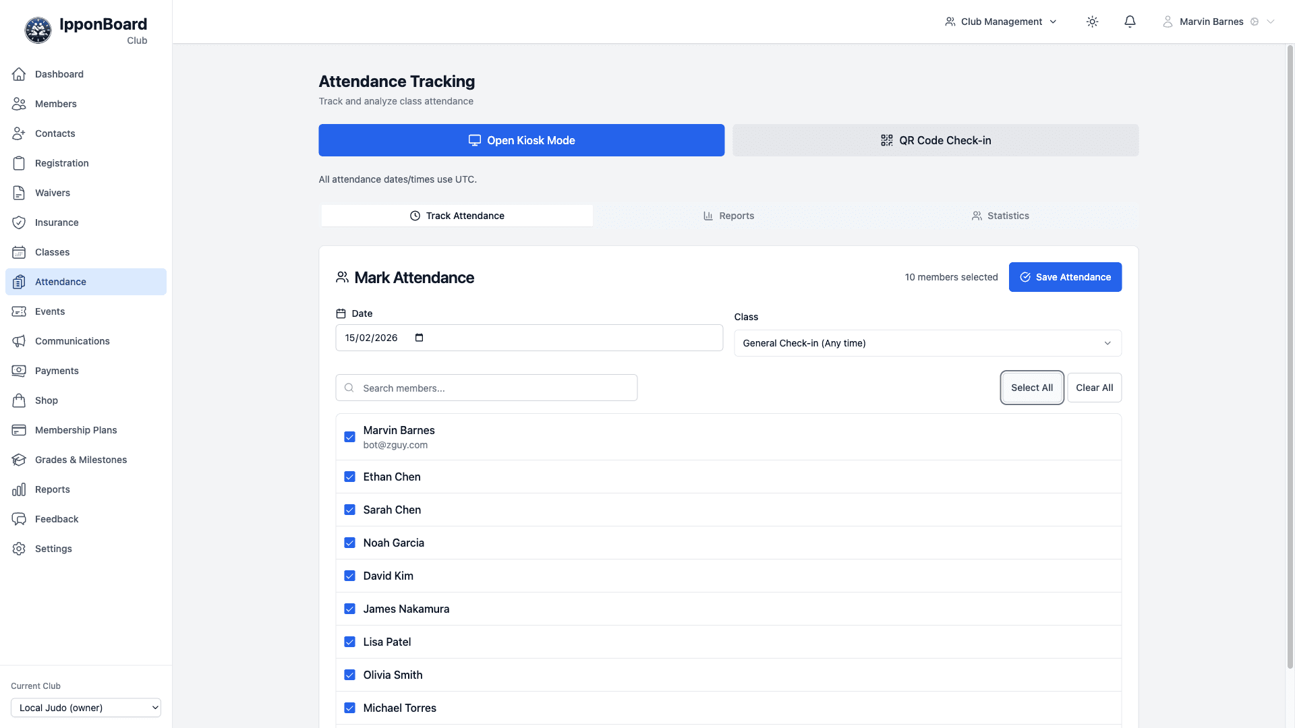Open the Class dropdown showing General Check-in
Viewport: 1295px width, 728px height.
tap(927, 343)
